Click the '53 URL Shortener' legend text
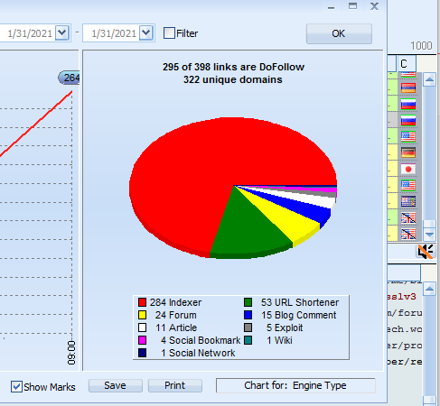Screen dimensions: 440x406 pos(300,302)
